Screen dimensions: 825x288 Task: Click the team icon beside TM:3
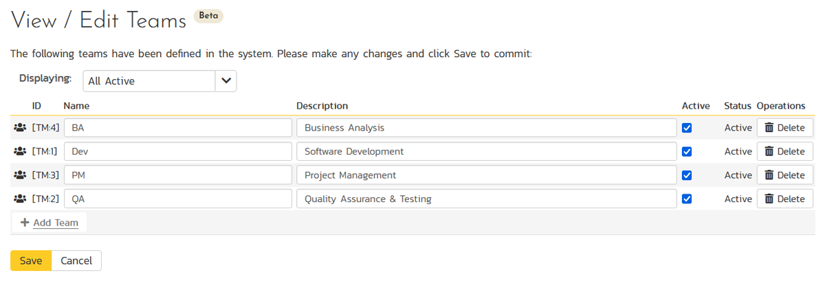coord(20,175)
